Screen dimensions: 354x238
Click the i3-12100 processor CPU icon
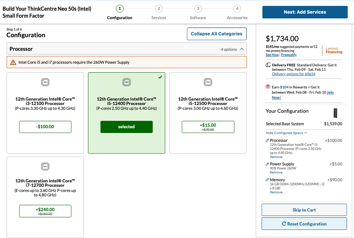(x=45, y=82)
